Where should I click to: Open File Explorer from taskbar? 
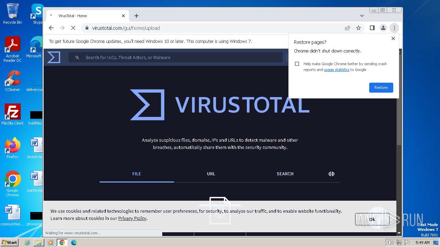coord(39,243)
